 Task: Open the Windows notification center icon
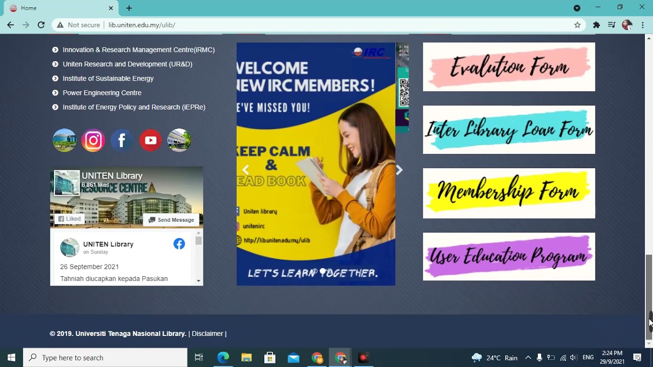tap(637, 357)
